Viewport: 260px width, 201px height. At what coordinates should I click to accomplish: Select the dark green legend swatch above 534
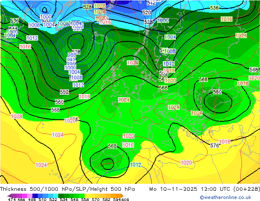61,196
